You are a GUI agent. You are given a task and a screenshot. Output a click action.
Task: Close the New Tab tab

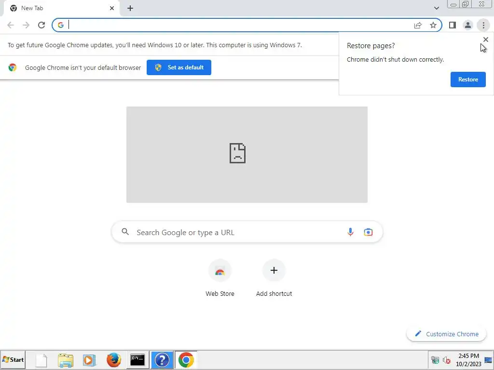coord(112,8)
